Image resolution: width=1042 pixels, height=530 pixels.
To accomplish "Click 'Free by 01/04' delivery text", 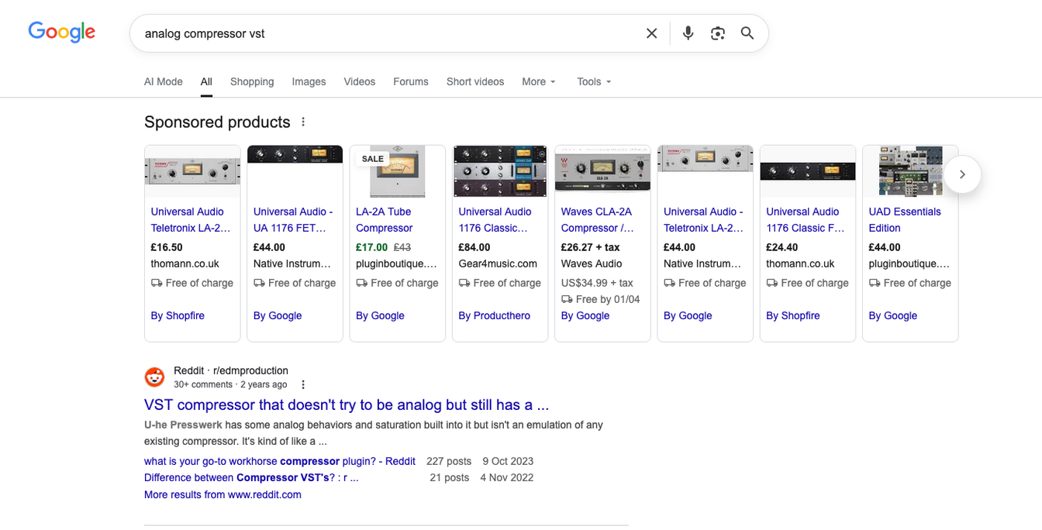I will point(608,299).
